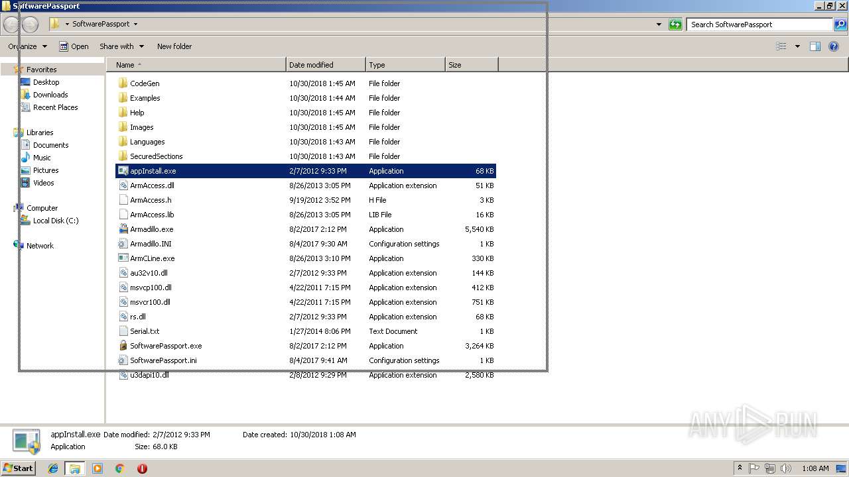Screen dimensions: 849x477
Task: Select Desktop in Favorites
Action: (x=46, y=82)
